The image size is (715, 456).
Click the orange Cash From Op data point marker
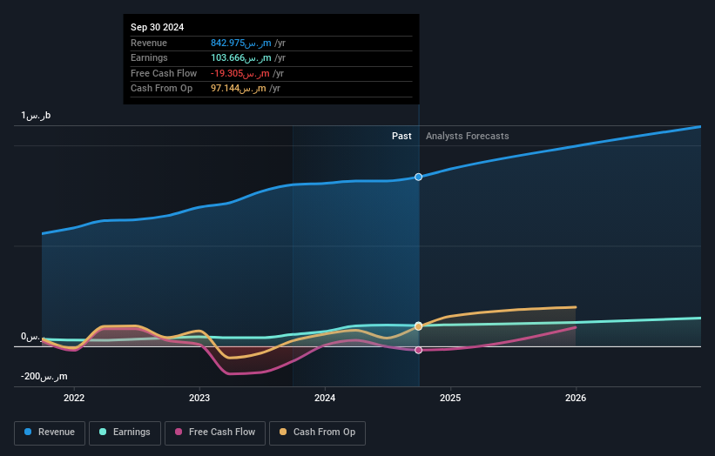point(418,326)
